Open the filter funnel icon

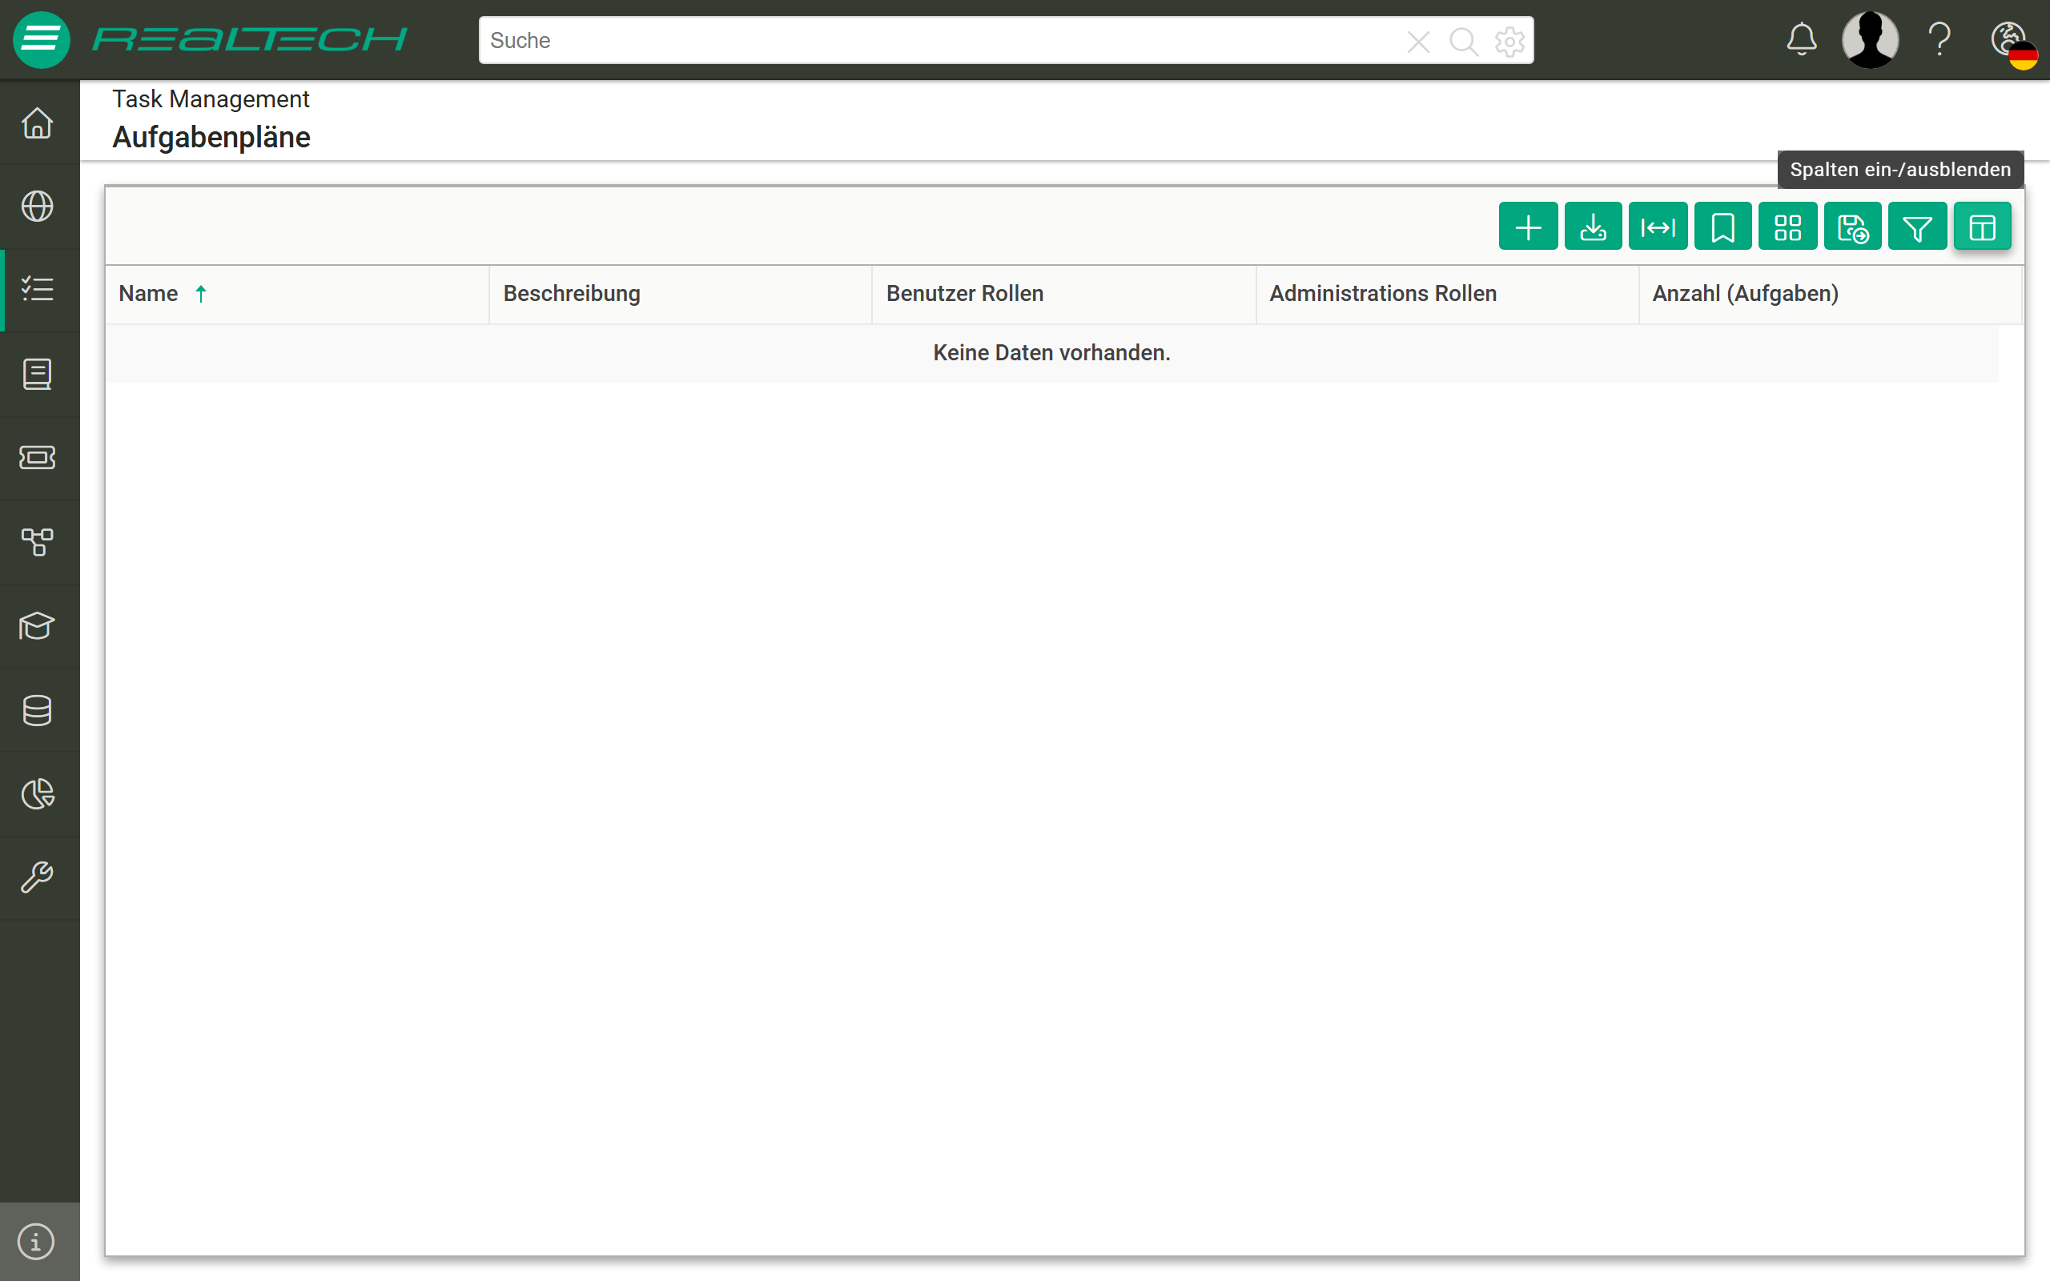pyautogui.click(x=1917, y=227)
